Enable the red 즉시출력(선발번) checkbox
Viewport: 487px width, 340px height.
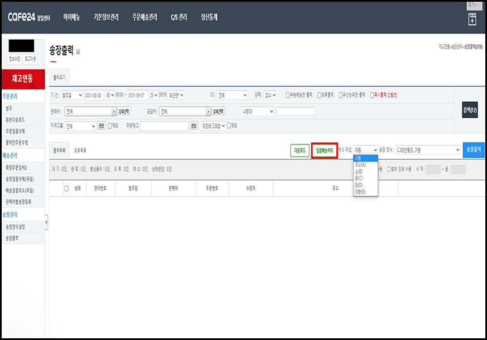click(x=372, y=95)
